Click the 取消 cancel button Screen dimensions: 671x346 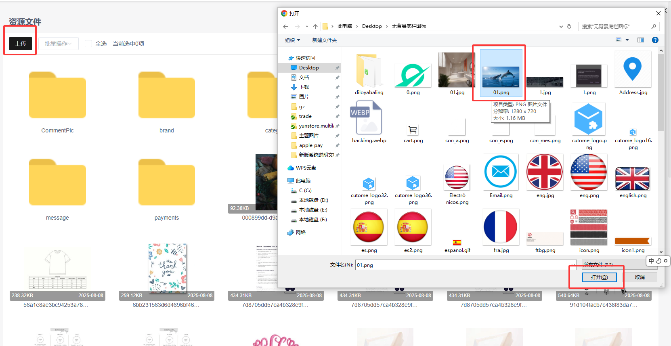point(640,277)
